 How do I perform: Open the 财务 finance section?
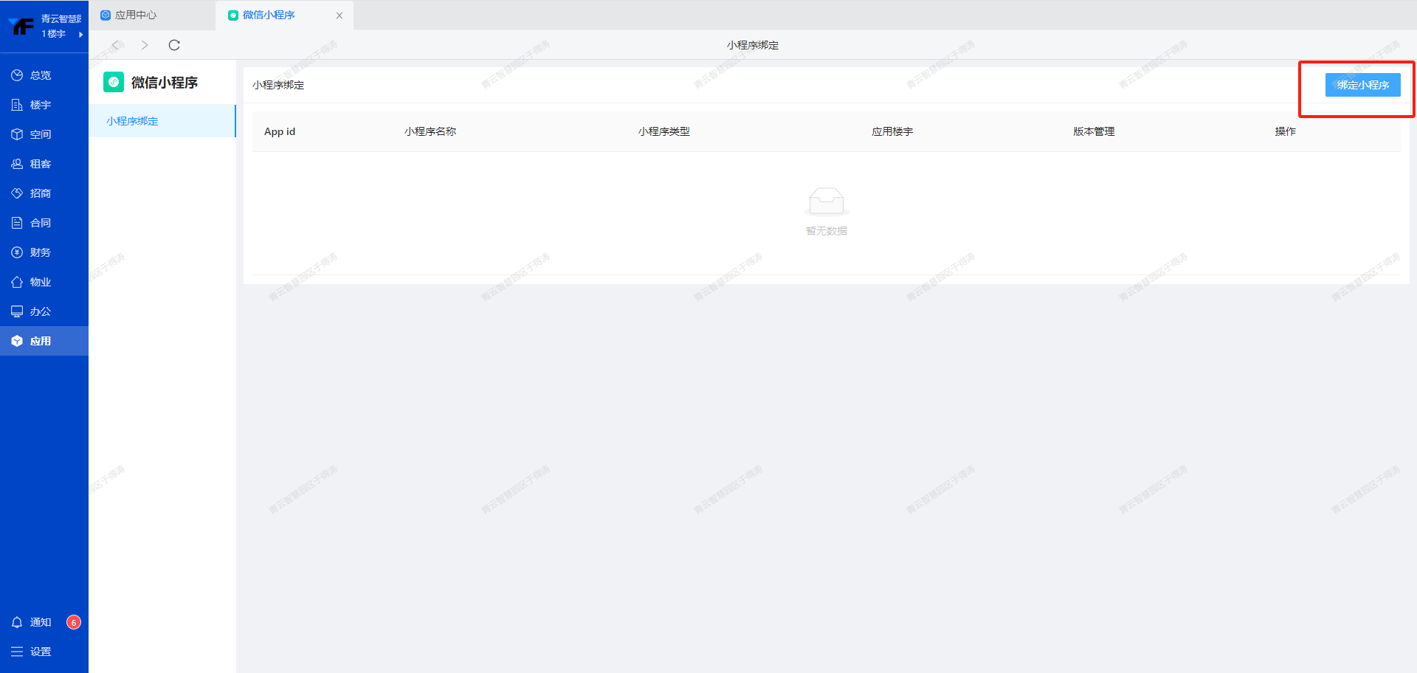click(40, 252)
